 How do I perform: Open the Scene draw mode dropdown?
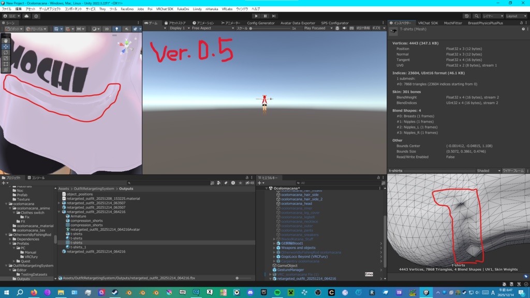click(95, 29)
